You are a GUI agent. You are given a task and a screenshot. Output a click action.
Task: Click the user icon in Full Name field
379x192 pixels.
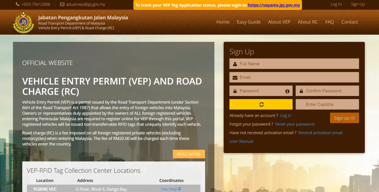[x=235, y=64]
